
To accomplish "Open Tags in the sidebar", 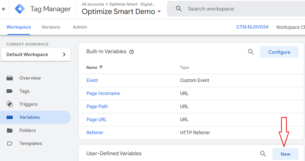I will pos(24,91).
